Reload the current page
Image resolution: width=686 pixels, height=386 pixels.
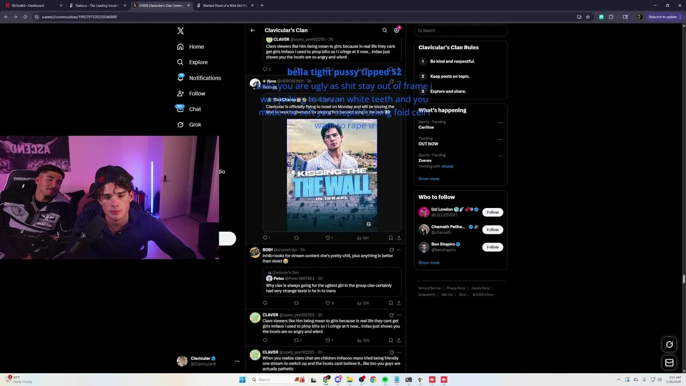[25, 17]
